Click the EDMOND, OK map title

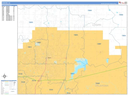tap(6, 3)
